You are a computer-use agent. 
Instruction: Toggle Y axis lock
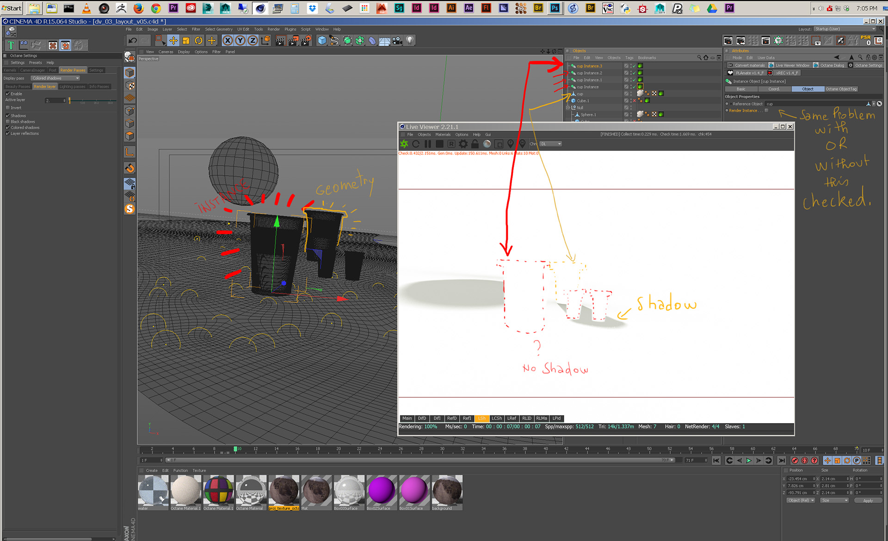(240, 41)
